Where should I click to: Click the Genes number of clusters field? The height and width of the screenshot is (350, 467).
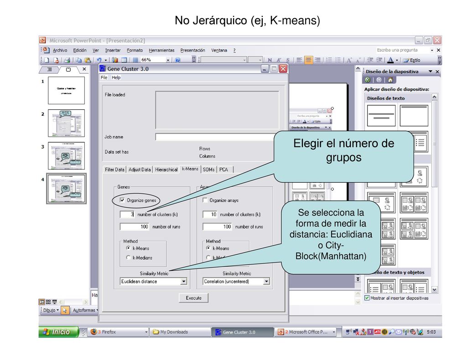click(127, 214)
